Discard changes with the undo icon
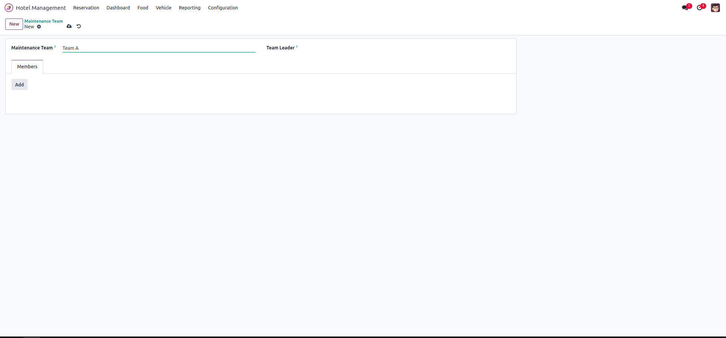Viewport: 726px width, 338px height. tap(79, 26)
